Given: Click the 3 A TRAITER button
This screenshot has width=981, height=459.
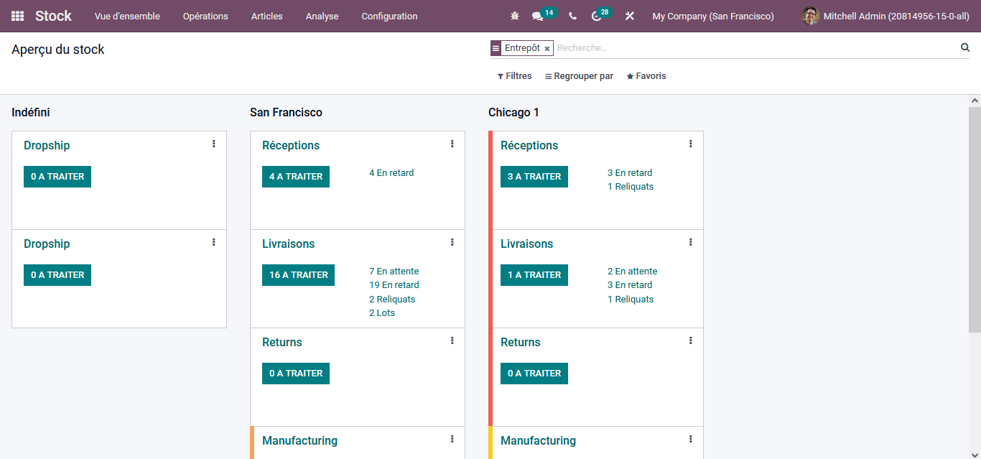Looking at the screenshot, I should tap(534, 177).
